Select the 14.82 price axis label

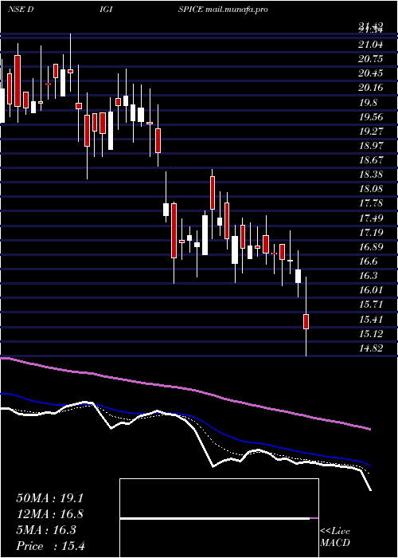pos(371,348)
